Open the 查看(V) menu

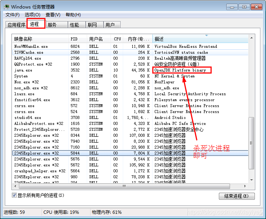point(53,15)
